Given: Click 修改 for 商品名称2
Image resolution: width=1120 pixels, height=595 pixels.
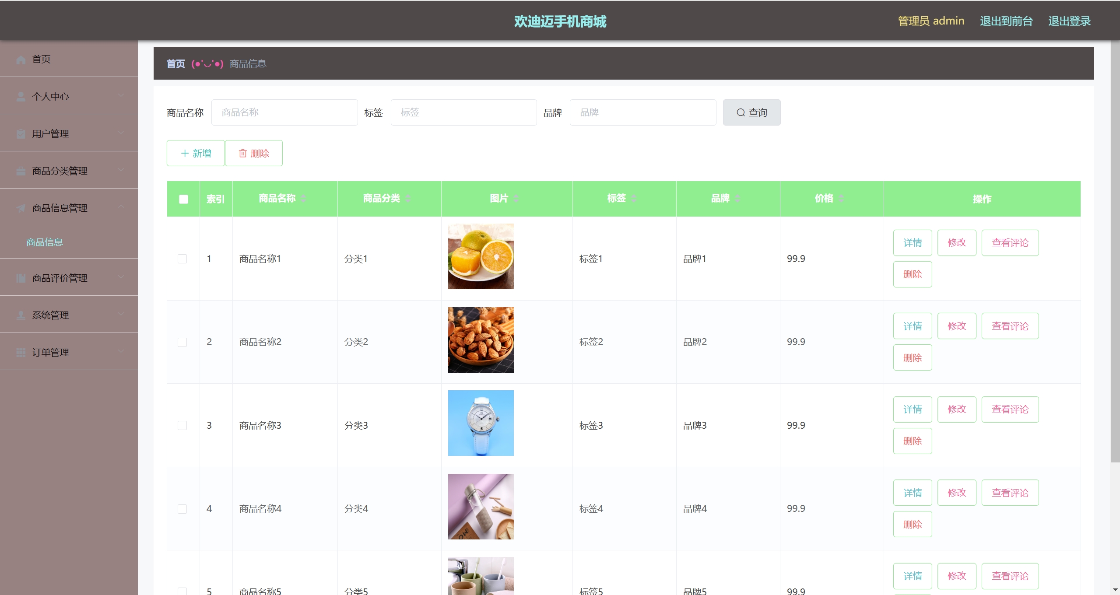Looking at the screenshot, I should 957,326.
